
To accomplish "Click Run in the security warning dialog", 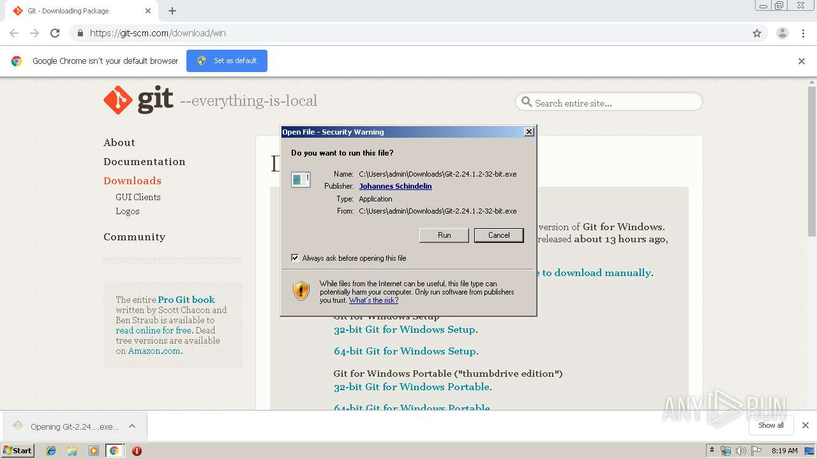I will pos(444,235).
